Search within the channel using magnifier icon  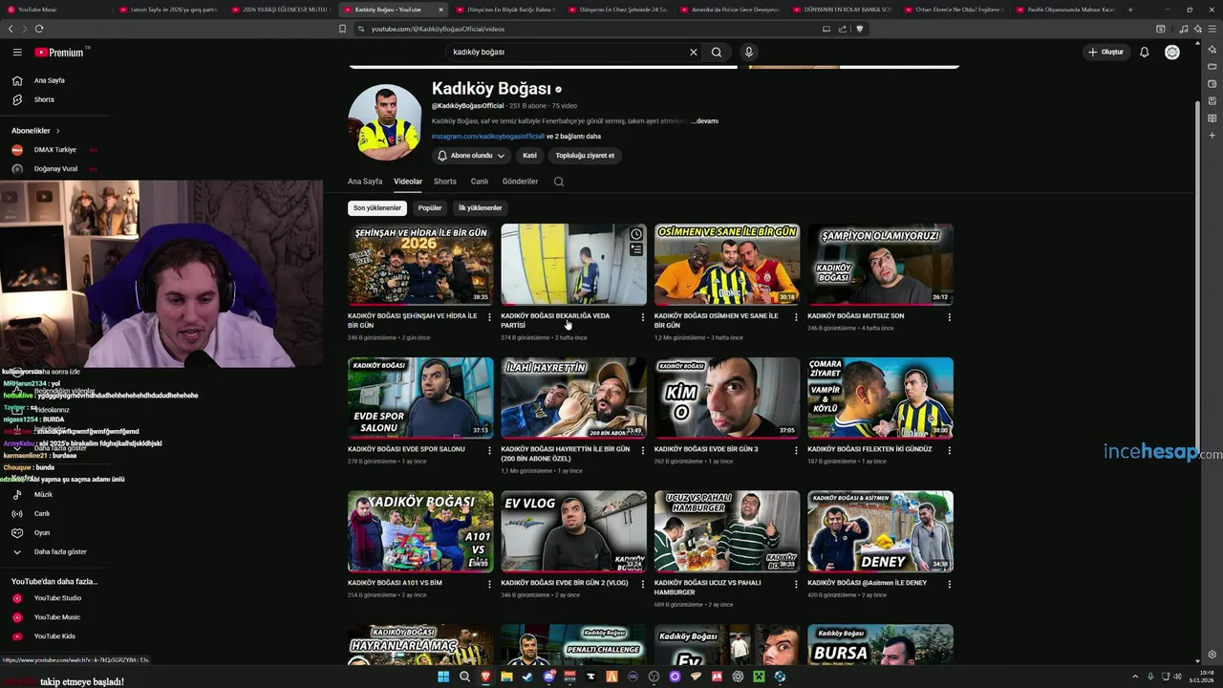[559, 182]
